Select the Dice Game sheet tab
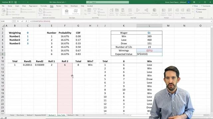Screen dimensions: 213x119 [x=20, y=115]
